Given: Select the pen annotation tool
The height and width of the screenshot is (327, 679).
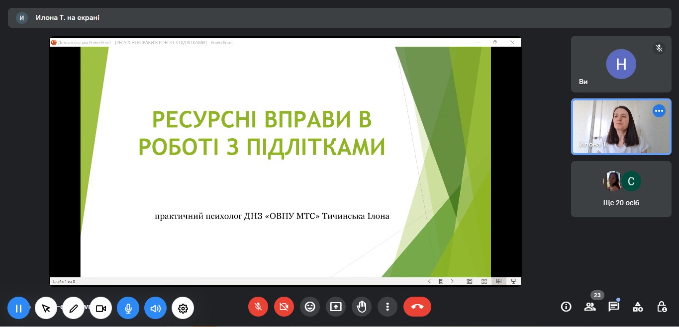Looking at the screenshot, I should (74, 308).
